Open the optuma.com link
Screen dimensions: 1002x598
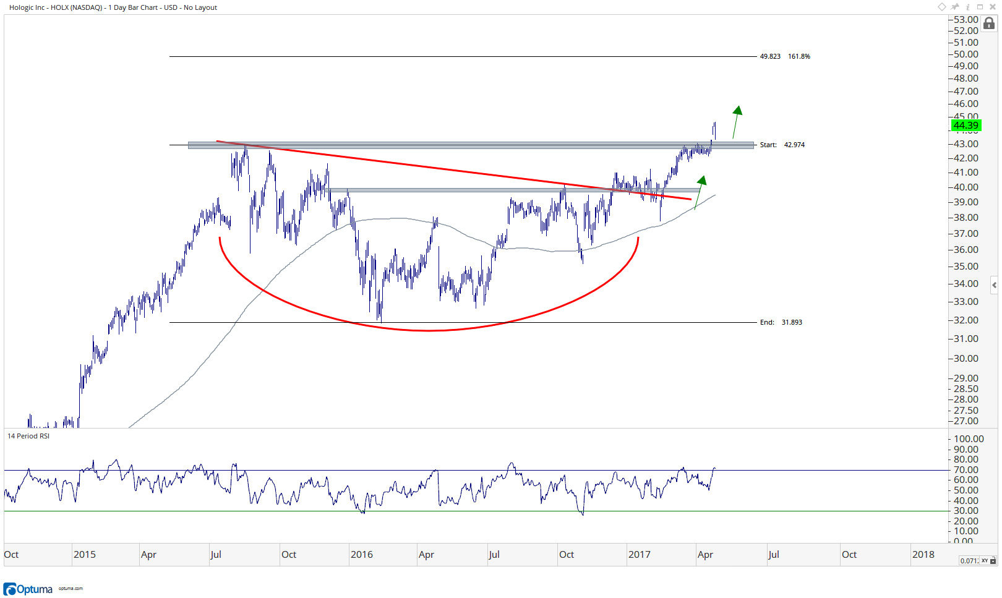point(71,589)
